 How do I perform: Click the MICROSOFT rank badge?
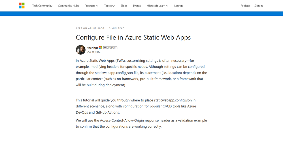coord(110,48)
